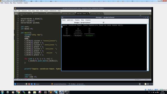Activate the ~/projects/hanoi/mai... Sublime taskbar entry
The width and height of the screenshot is (167, 94).
tap(59, 84)
